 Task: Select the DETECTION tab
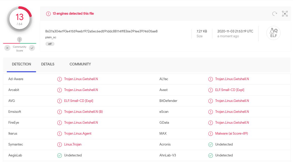pyautogui.click(x=22, y=64)
